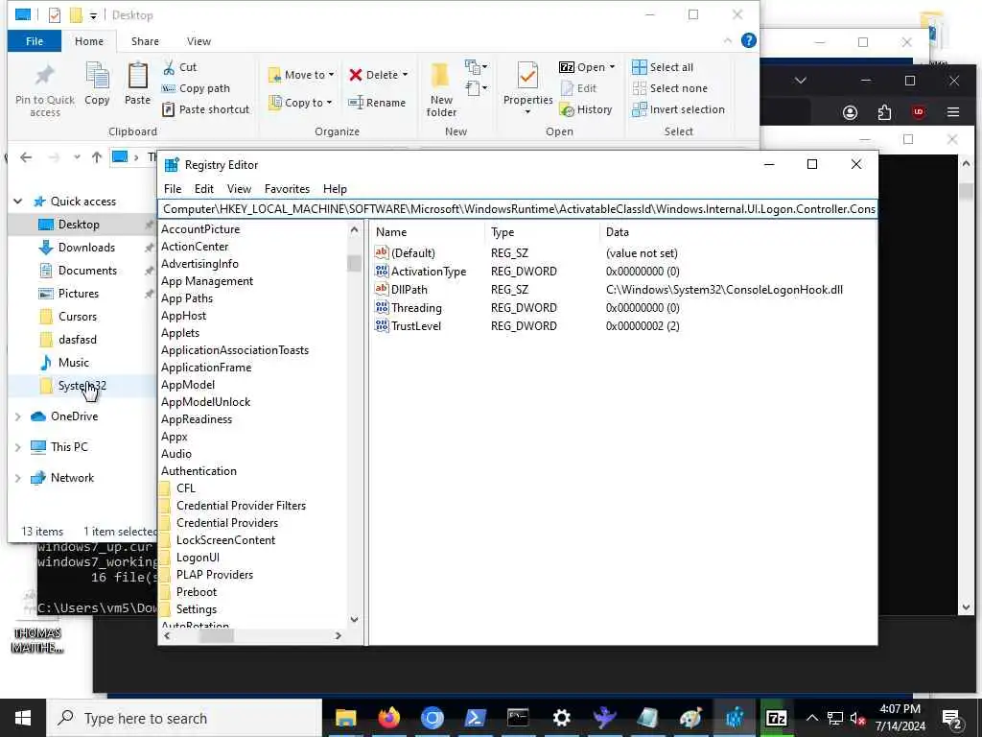Open the Open button dropdown arrow
This screenshot has height=737, width=982.
tap(612, 67)
